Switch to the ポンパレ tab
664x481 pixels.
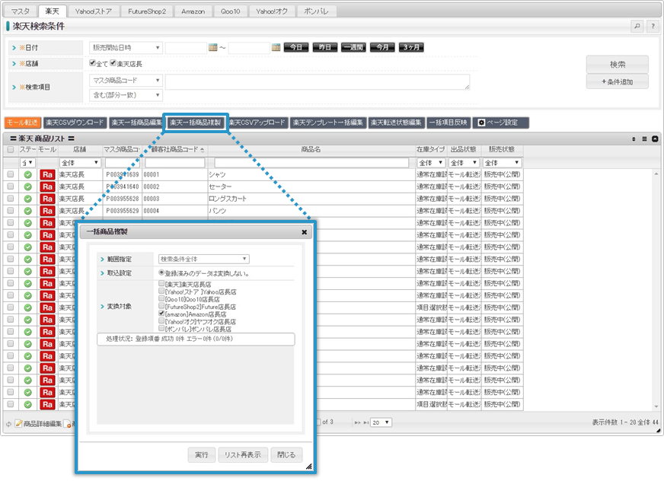[316, 11]
